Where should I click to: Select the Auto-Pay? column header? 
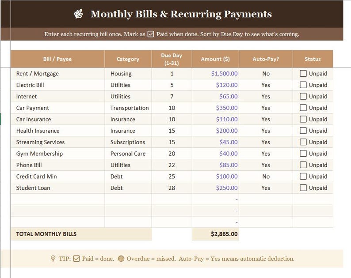[x=266, y=59]
